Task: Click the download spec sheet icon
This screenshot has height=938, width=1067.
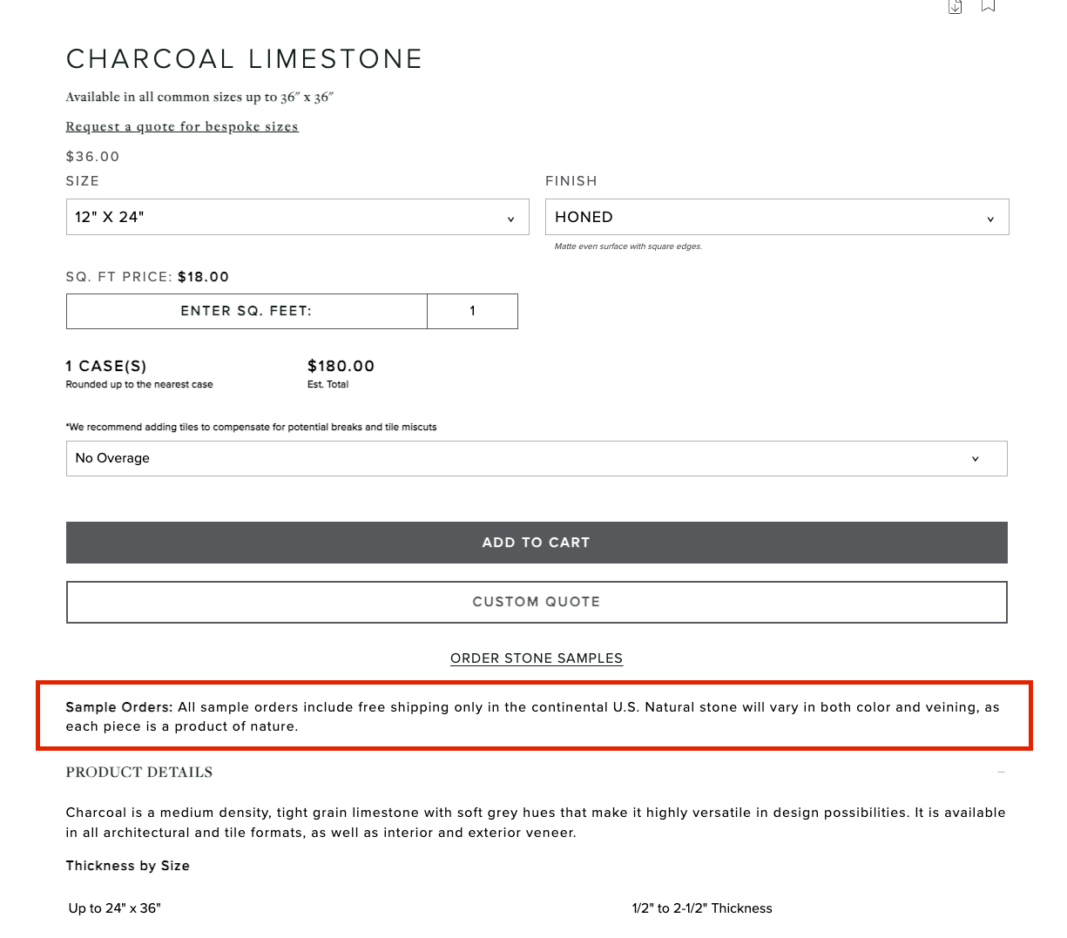Action: (x=956, y=7)
